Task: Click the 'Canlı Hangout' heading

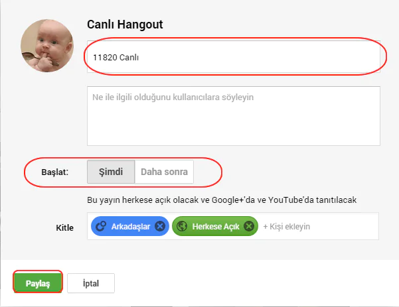Action: point(125,25)
